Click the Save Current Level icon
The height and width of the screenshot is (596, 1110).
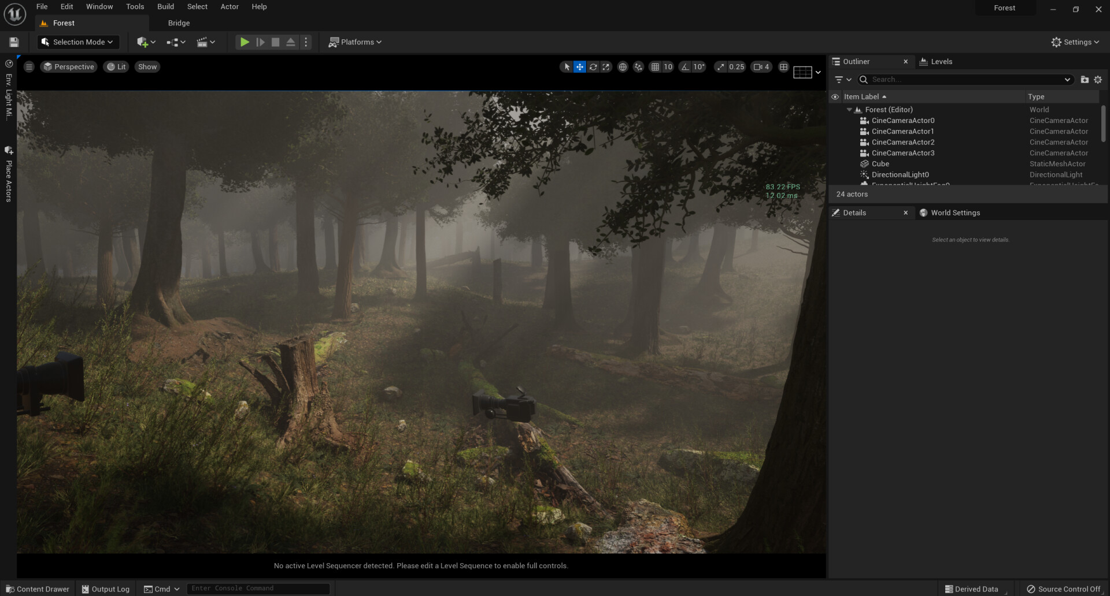[x=13, y=42]
